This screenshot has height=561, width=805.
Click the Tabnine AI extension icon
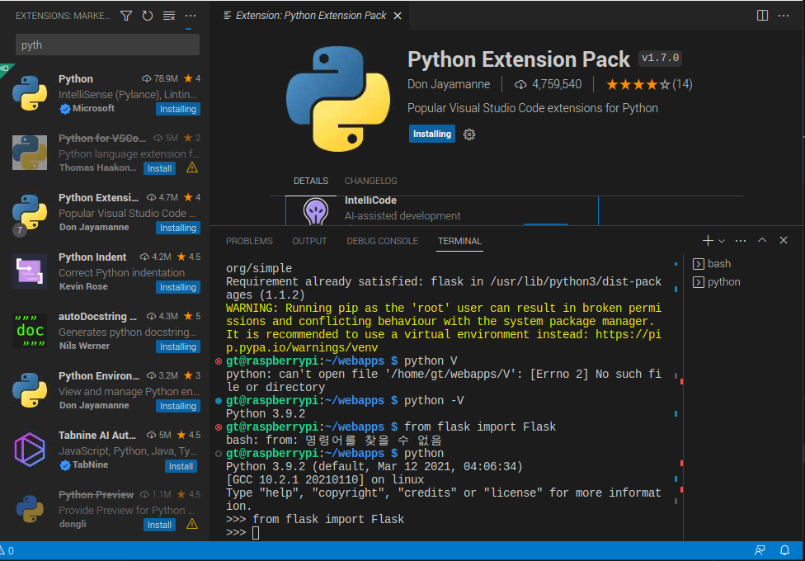30,450
